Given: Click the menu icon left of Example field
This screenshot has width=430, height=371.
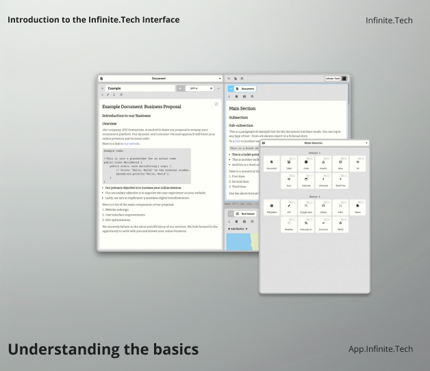Looking at the screenshot, I should [102, 88].
